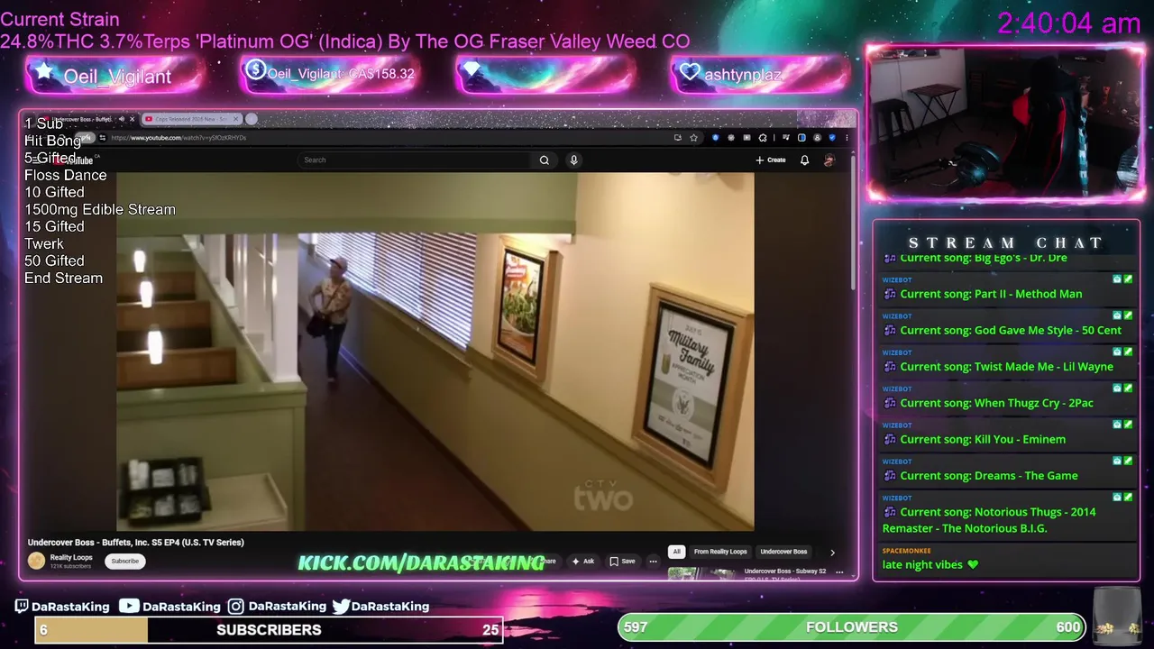The height and width of the screenshot is (649, 1154).
Task: Click green badge on Twist Made Me message
Action: (1128, 352)
